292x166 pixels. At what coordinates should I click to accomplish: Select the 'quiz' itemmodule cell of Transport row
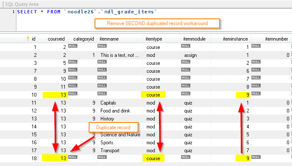[188, 151]
